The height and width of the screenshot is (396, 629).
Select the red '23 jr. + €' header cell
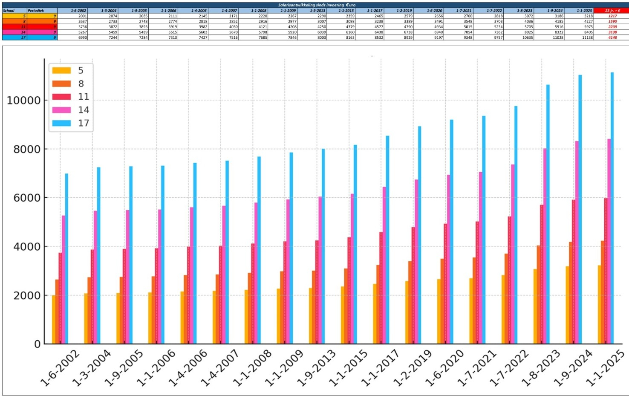(x=611, y=11)
